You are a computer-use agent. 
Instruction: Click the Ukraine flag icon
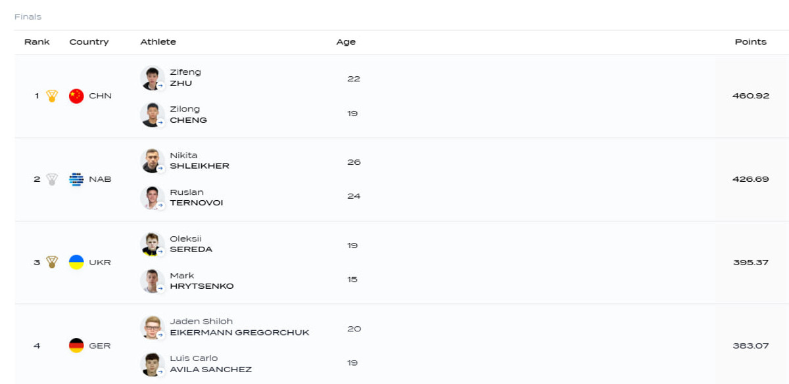pyautogui.click(x=76, y=263)
